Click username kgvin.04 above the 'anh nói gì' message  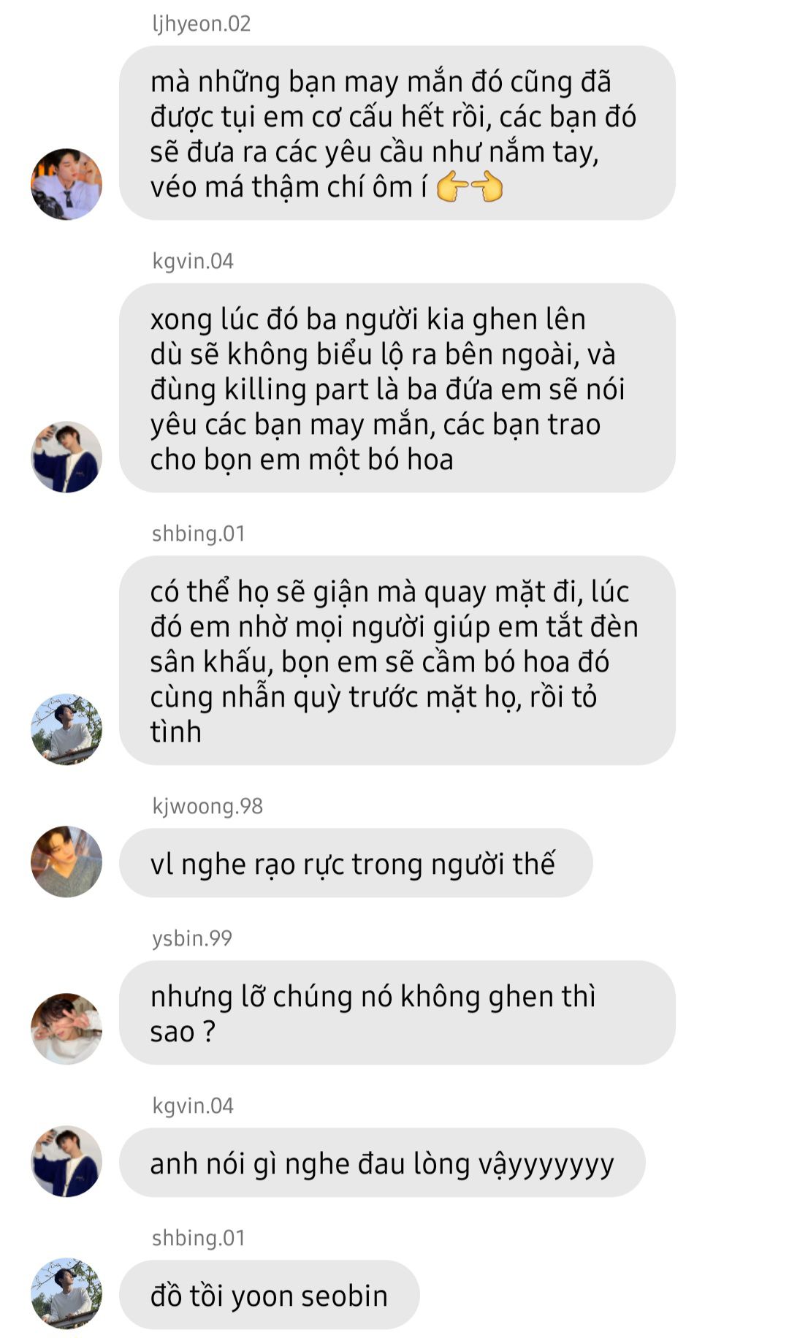coord(193,1106)
